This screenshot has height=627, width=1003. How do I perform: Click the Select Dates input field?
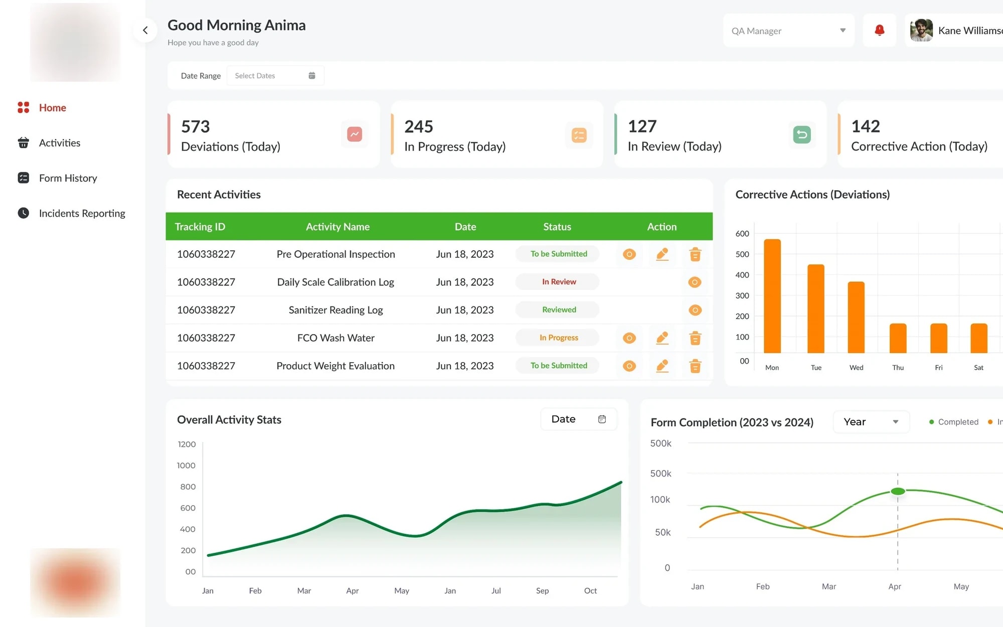click(275, 76)
